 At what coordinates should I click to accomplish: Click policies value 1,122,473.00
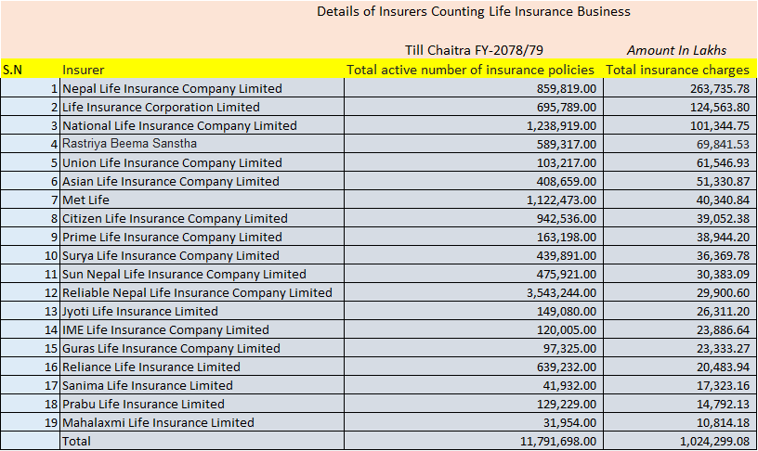562,200
